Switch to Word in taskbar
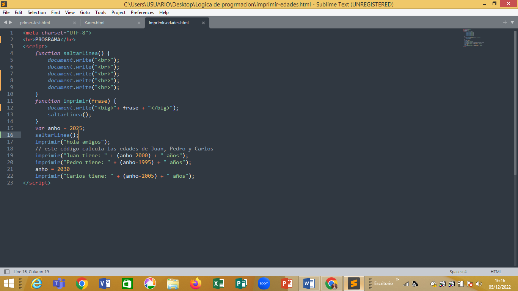Screen dimensions: 518x291 coord(309,283)
